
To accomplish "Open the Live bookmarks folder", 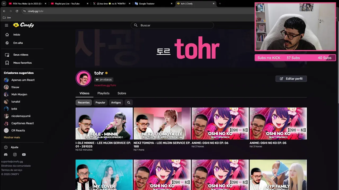I will [7, 18].
